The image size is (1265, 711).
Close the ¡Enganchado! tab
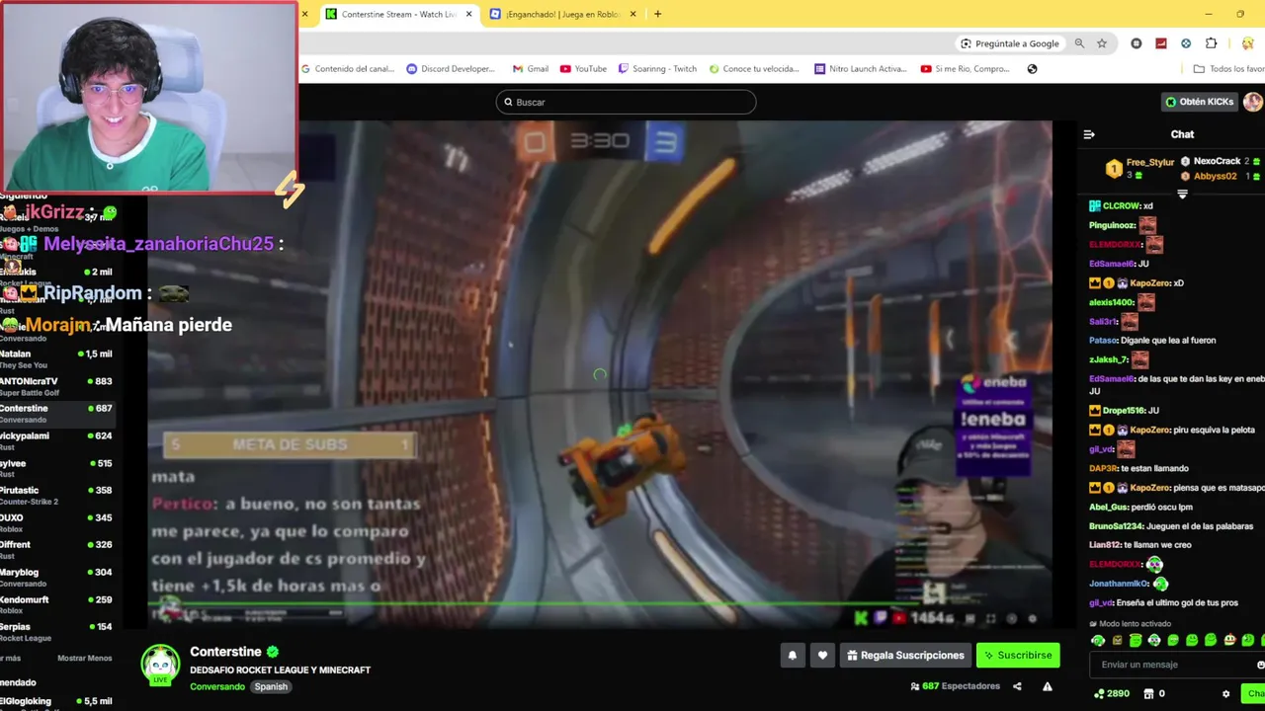tap(633, 14)
